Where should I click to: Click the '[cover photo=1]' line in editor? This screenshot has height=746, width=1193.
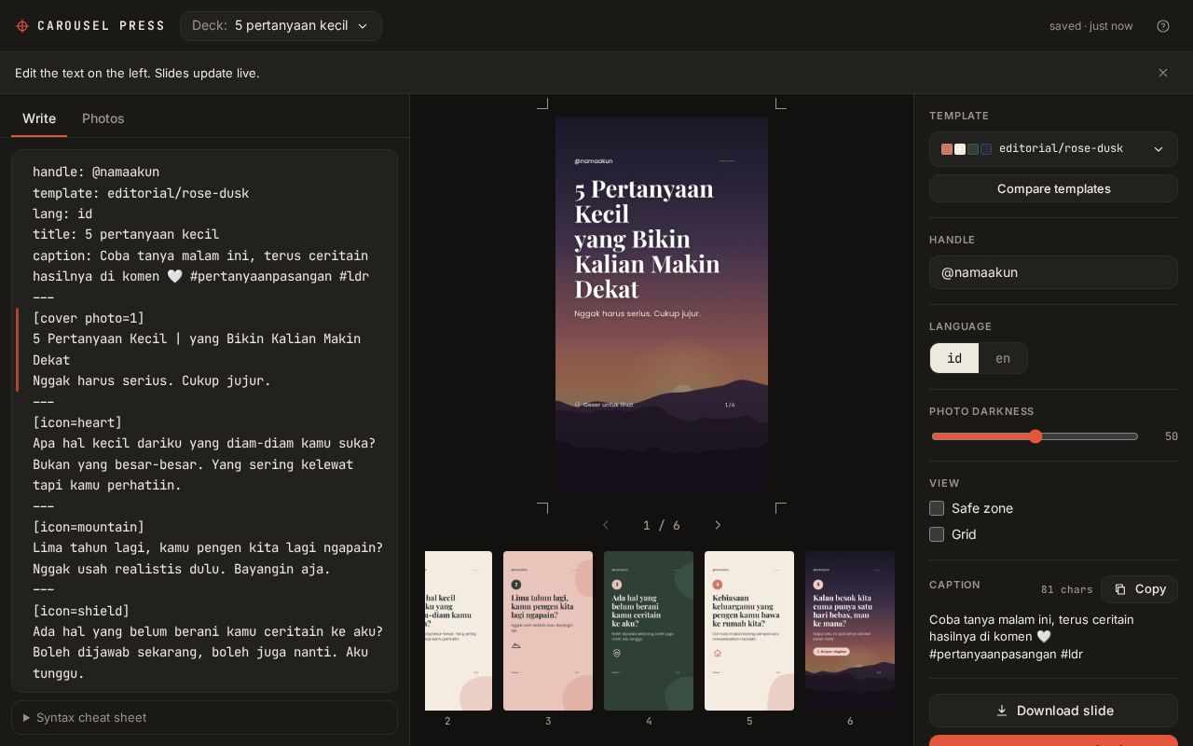[x=89, y=318]
